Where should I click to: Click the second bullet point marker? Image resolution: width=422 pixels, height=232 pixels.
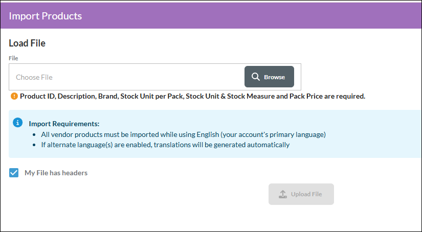(x=34, y=145)
